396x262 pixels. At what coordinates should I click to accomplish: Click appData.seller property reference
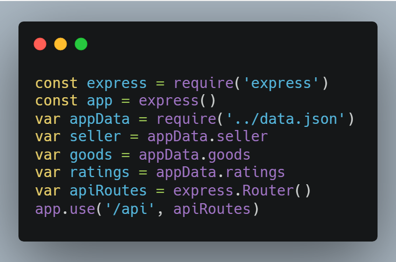(208, 137)
